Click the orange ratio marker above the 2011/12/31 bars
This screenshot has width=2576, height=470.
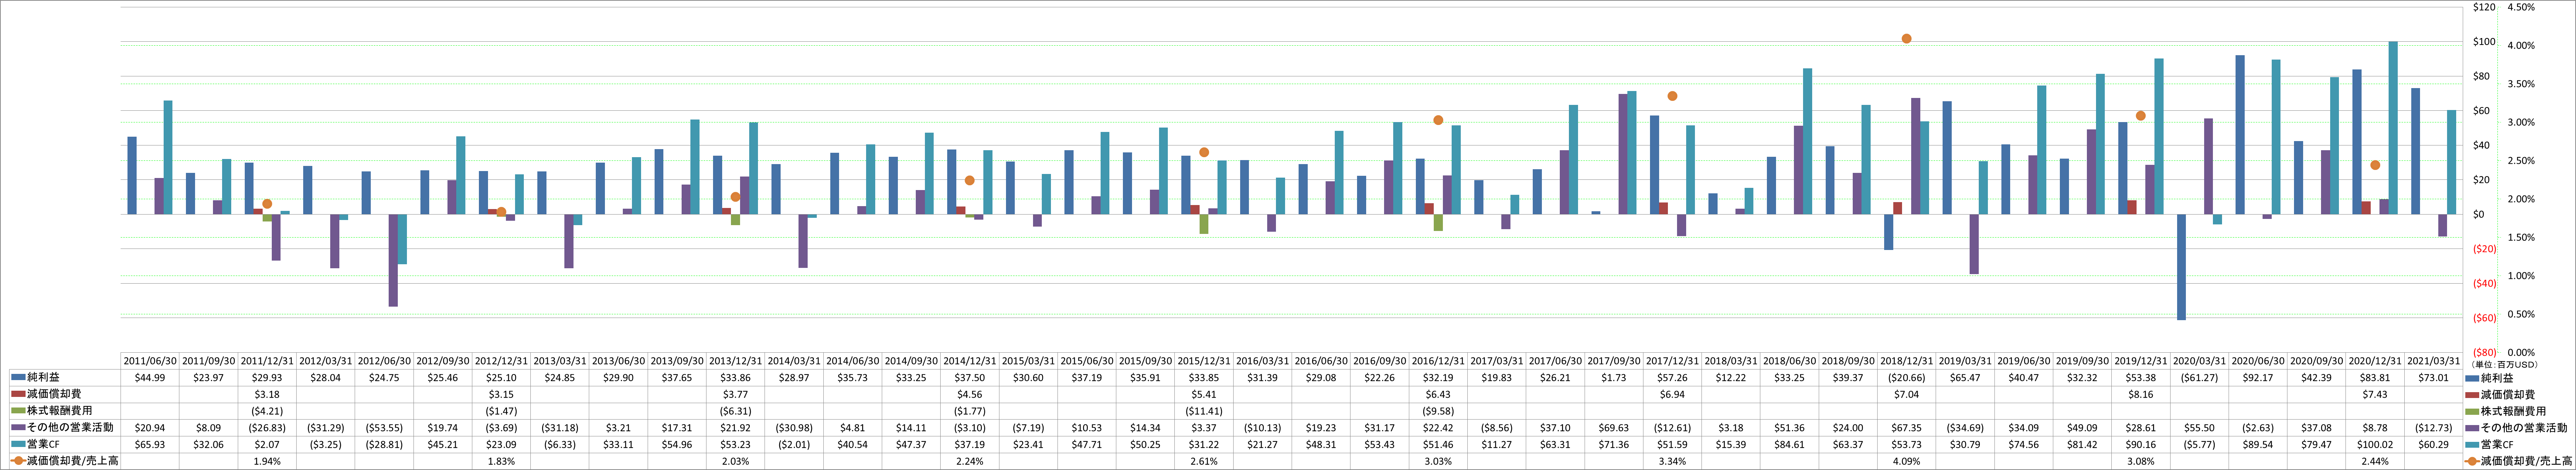[x=267, y=204]
